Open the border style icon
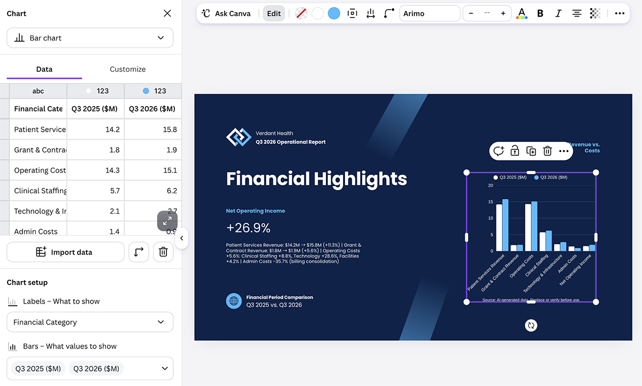The image size is (642, 386). 352,13
